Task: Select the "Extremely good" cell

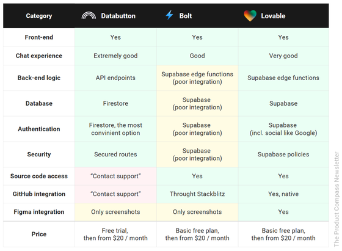Action: click(x=115, y=56)
